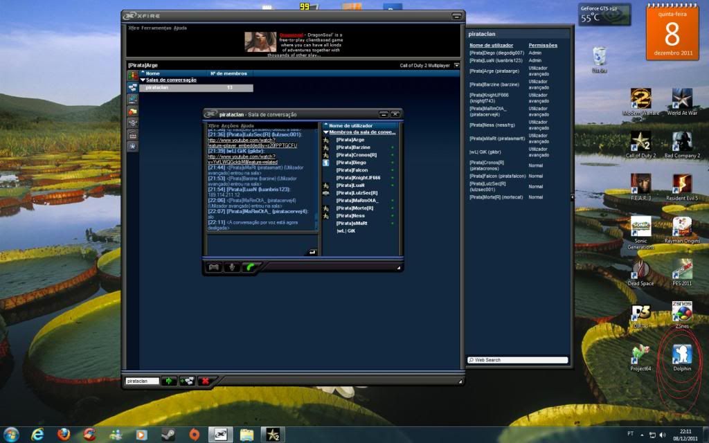Click the star icon in Xfire sidebar
Screen dimensions: 709x443
point(132,147)
